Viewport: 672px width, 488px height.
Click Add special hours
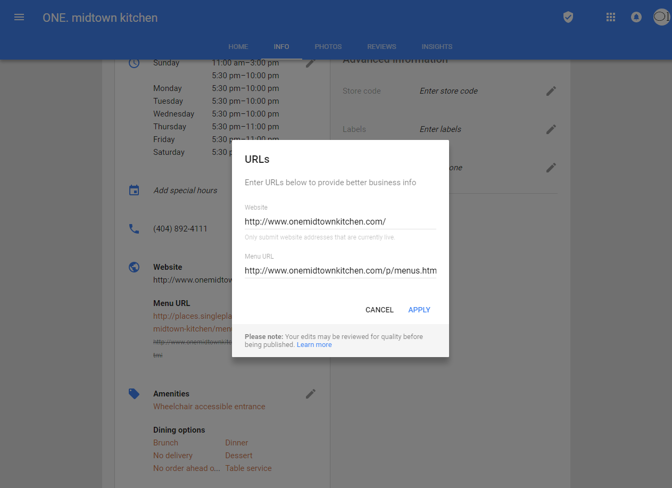pyautogui.click(x=185, y=191)
